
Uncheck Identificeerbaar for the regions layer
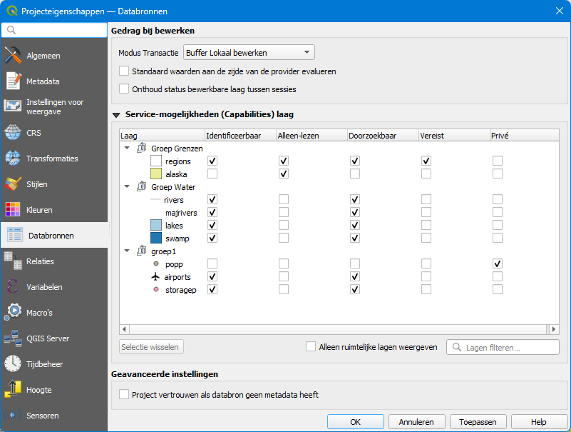(212, 161)
